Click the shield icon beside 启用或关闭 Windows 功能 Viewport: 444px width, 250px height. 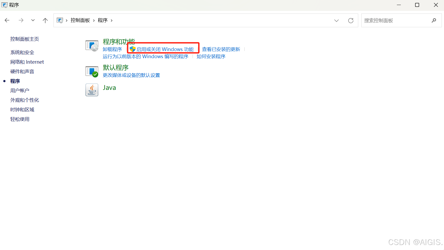click(x=133, y=49)
